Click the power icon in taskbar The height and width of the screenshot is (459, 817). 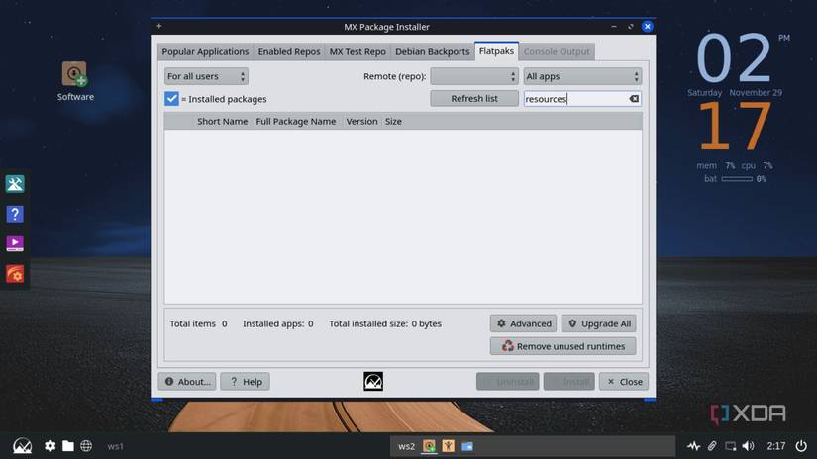tap(801, 446)
